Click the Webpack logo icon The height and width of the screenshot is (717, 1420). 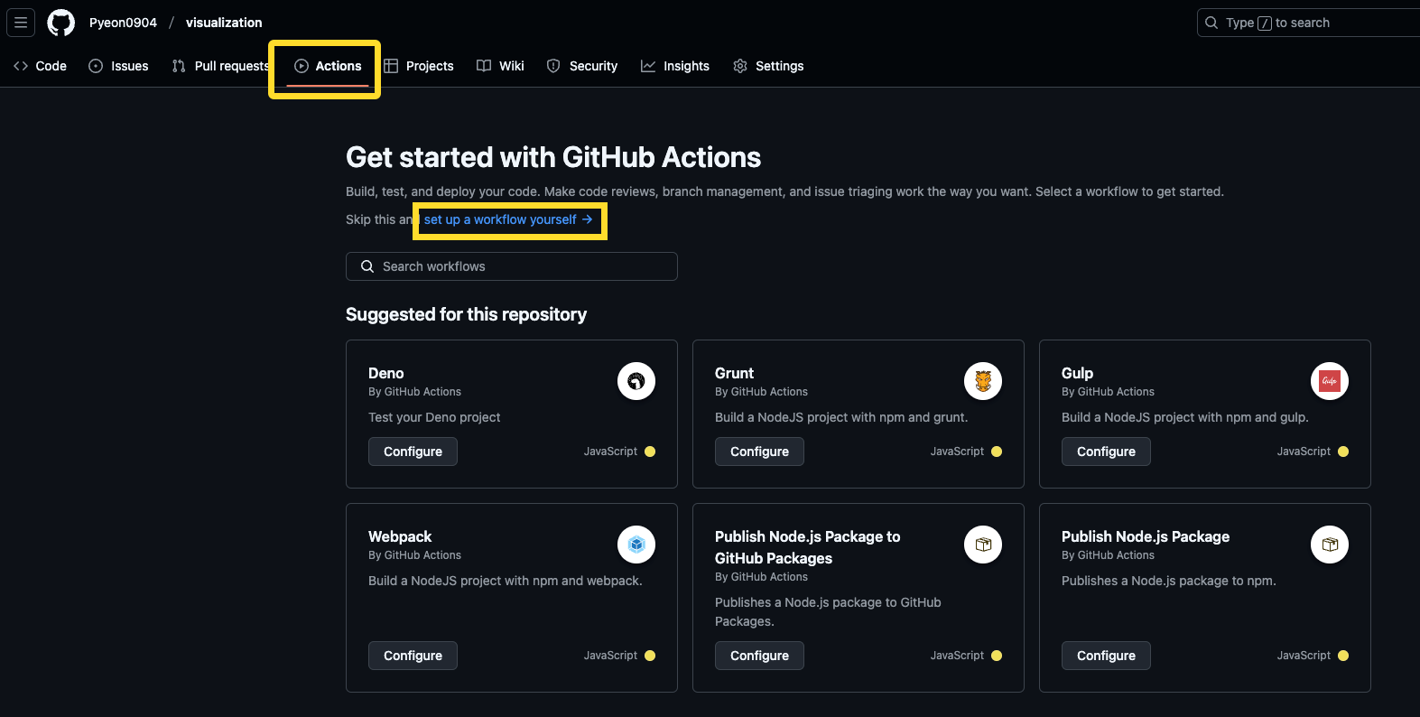coord(636,545)
